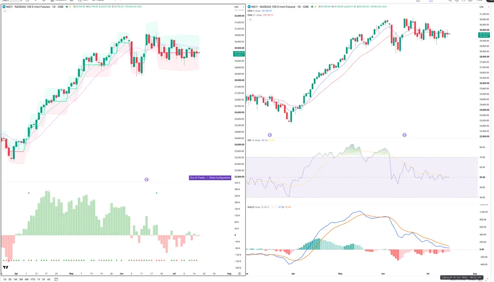
Task: Click the blue circle icon near right chart's left edge
Action: [270, 135]
